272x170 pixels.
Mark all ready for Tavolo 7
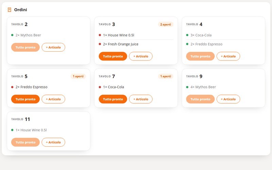113,99
